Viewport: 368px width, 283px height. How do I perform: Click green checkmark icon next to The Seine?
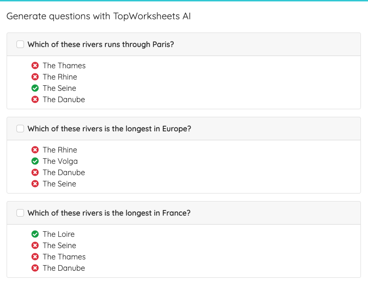pos(35,88)
